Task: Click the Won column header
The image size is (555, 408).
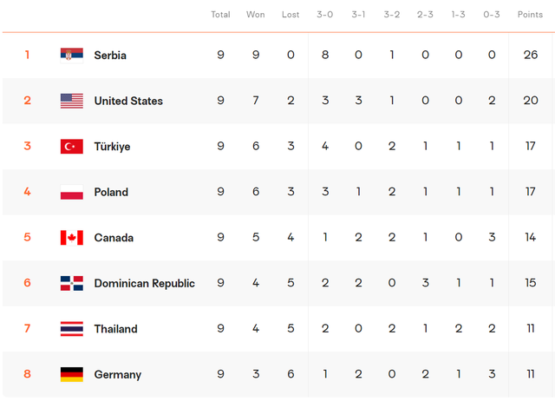Action: tap(256, 15)
